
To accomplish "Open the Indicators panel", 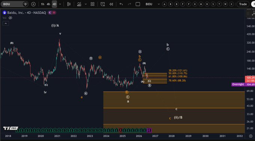I will pyautogui.click(x=79, y=4).
